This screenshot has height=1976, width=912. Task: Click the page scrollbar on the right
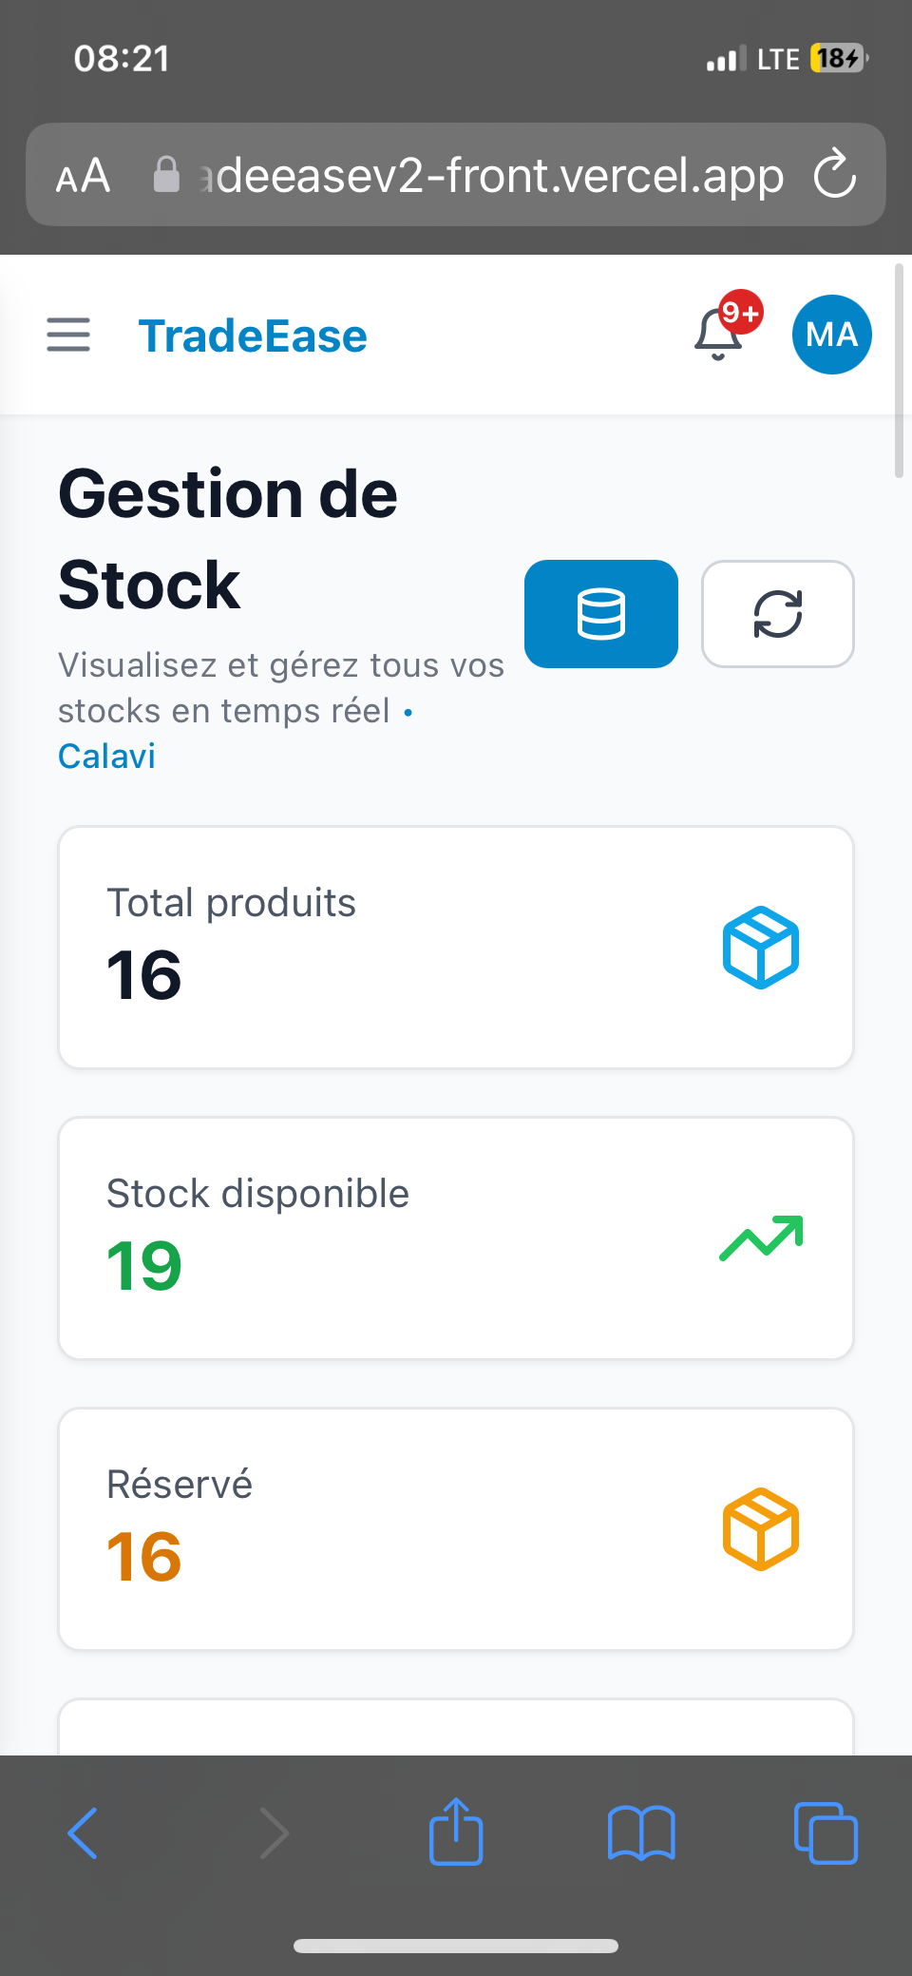[x=899, y=373]
